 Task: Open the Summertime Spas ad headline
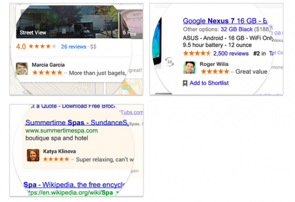77,123
